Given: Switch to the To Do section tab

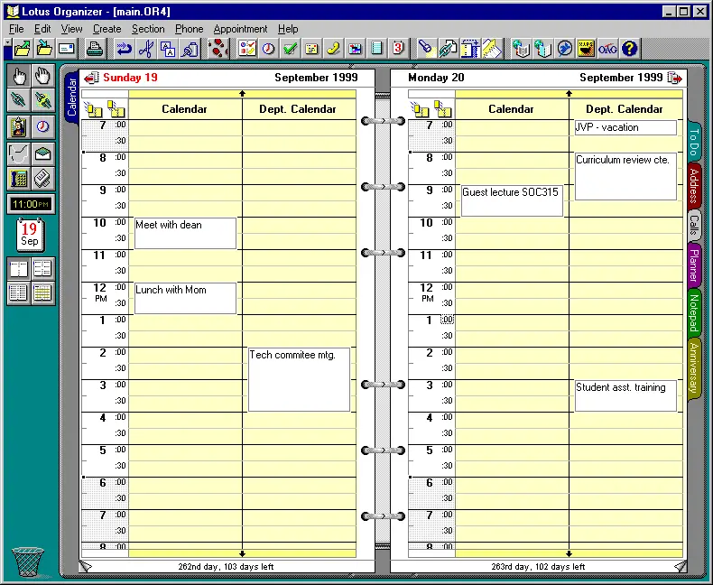Looking at the screenshot, I should [x=694, y=142].
